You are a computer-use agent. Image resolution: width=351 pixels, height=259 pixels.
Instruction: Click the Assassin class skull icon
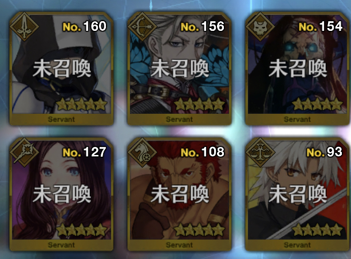tap(260, 27)
